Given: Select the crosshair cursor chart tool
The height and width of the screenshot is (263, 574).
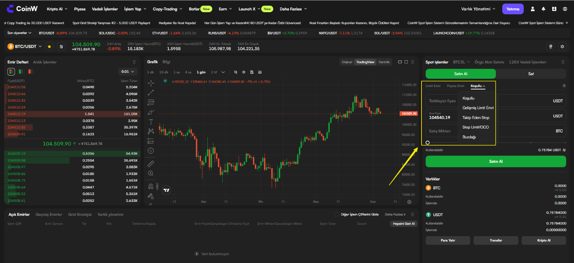Looking at the screenshot, I should pos(151,83).
